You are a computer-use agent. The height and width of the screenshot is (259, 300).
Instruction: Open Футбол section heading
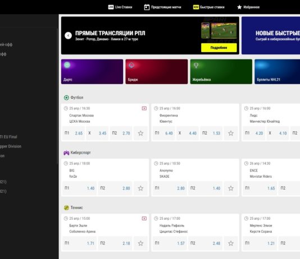tap(77, 98)
